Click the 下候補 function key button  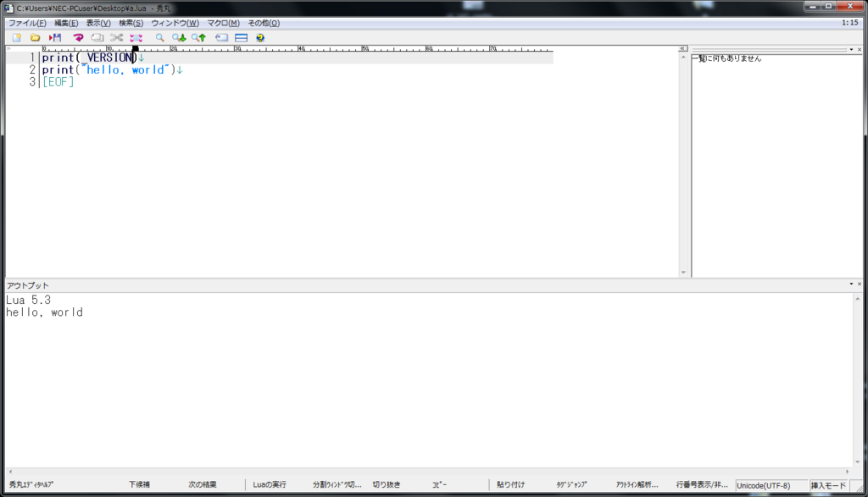140,485
